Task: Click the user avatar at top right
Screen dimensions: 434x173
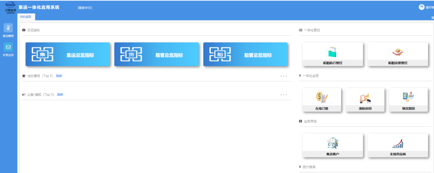Action: click(422, 7)
